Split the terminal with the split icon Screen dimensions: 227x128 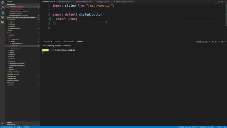(213, 42)
